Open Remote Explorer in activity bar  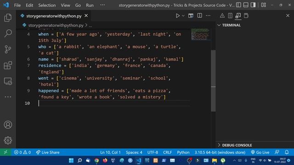[x=8, y=81]
